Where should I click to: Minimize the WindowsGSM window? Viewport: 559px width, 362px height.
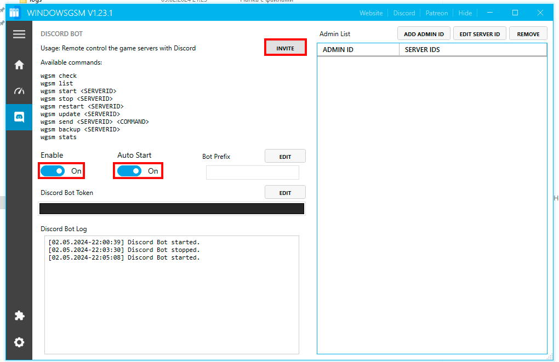[490, 13]
